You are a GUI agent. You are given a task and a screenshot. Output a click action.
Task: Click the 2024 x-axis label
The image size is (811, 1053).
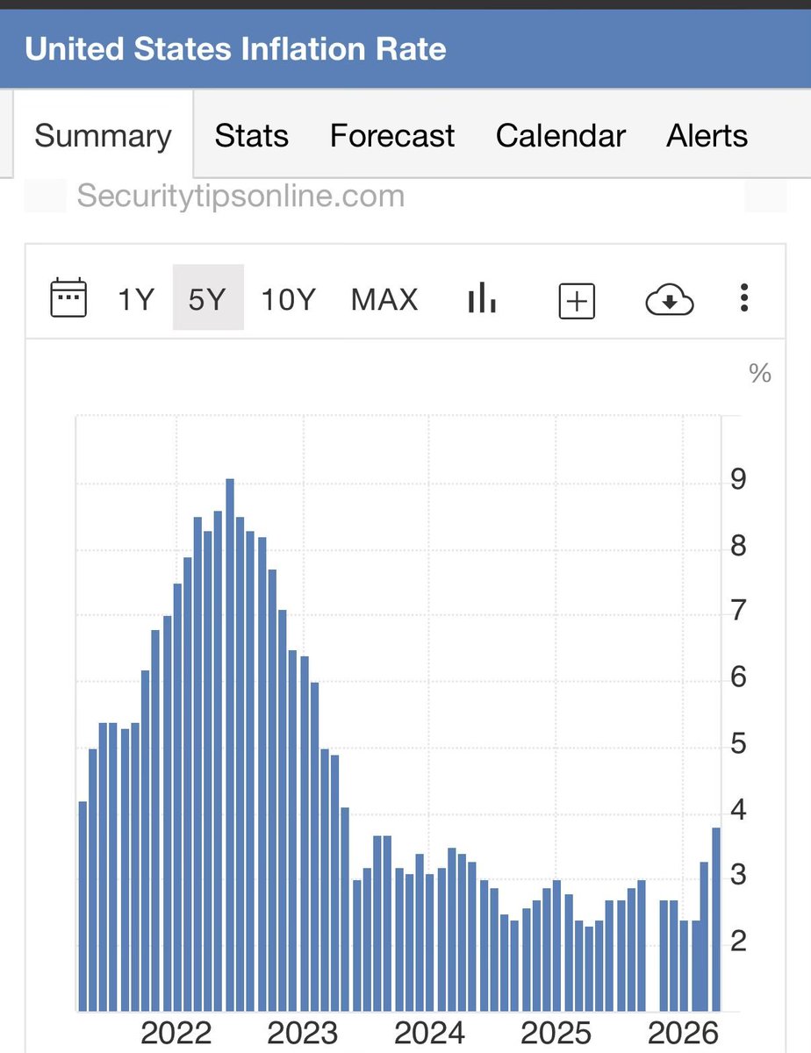[429, 1033]
